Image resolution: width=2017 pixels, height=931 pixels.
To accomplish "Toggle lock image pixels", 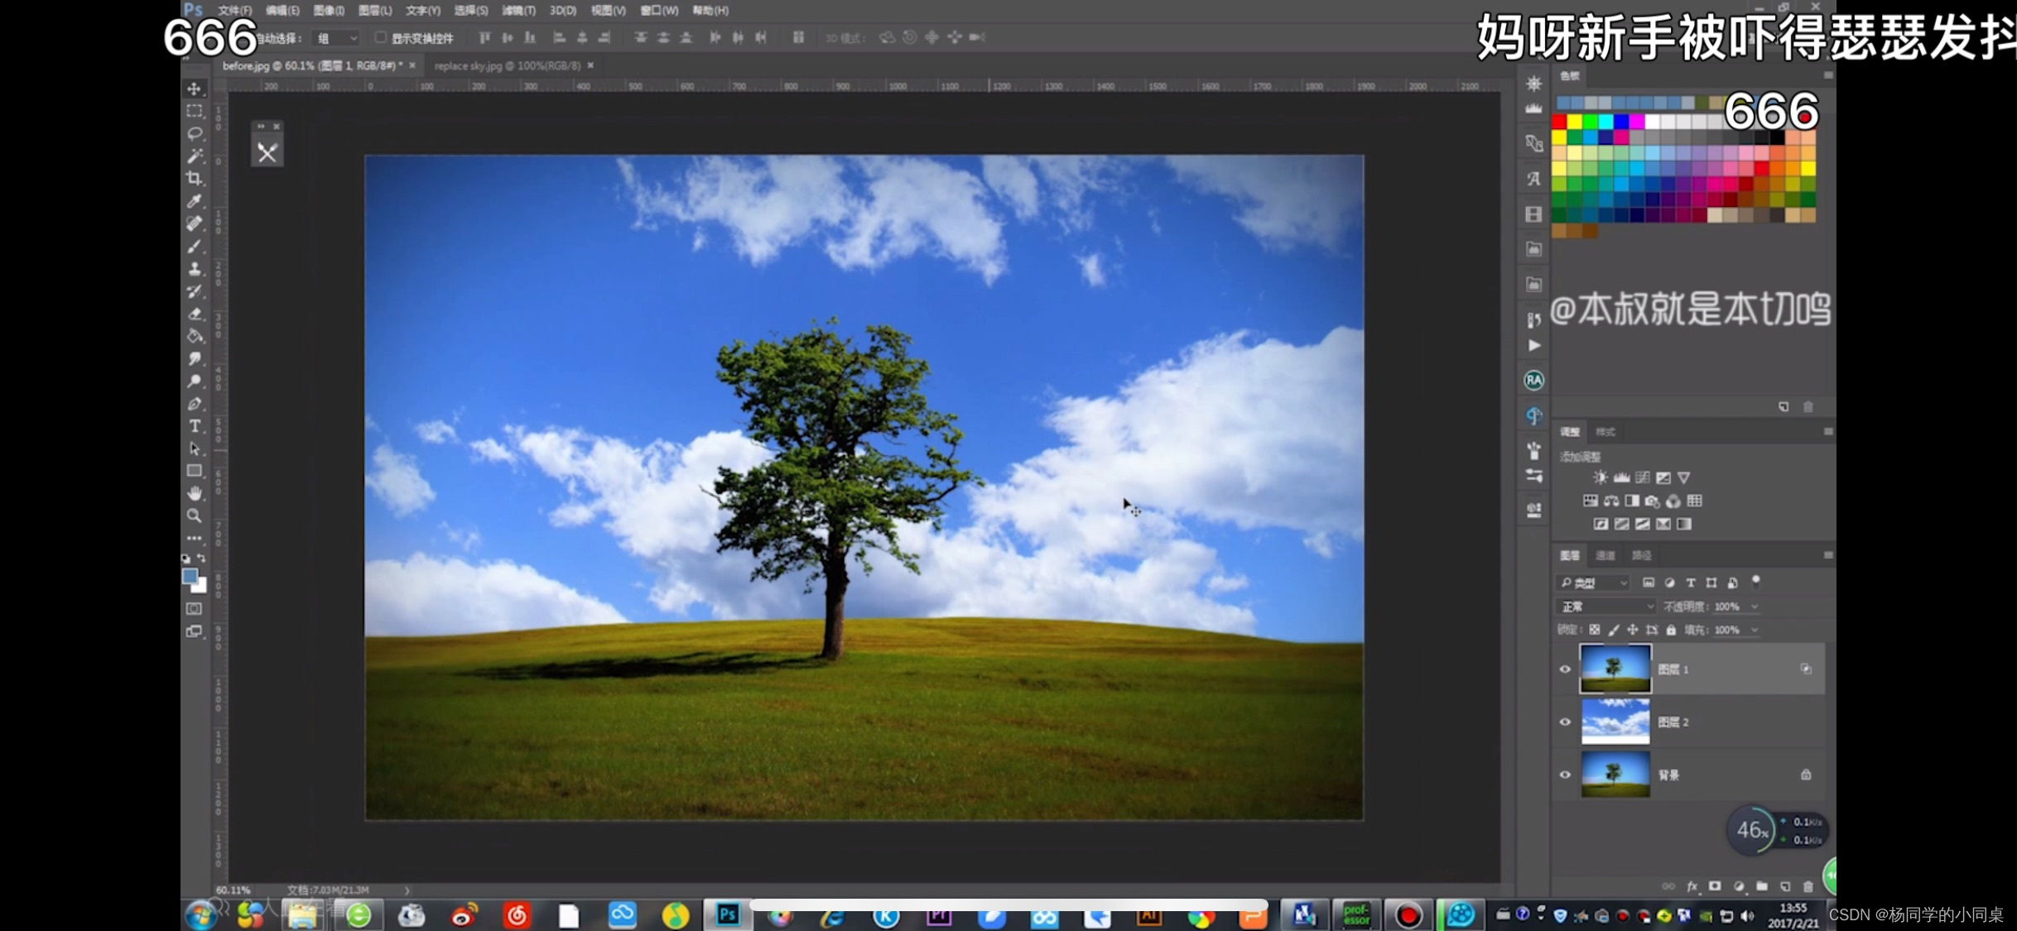I will [1614, 630].
